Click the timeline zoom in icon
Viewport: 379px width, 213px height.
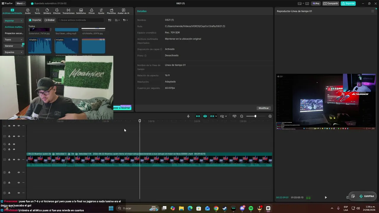[270, 116]
